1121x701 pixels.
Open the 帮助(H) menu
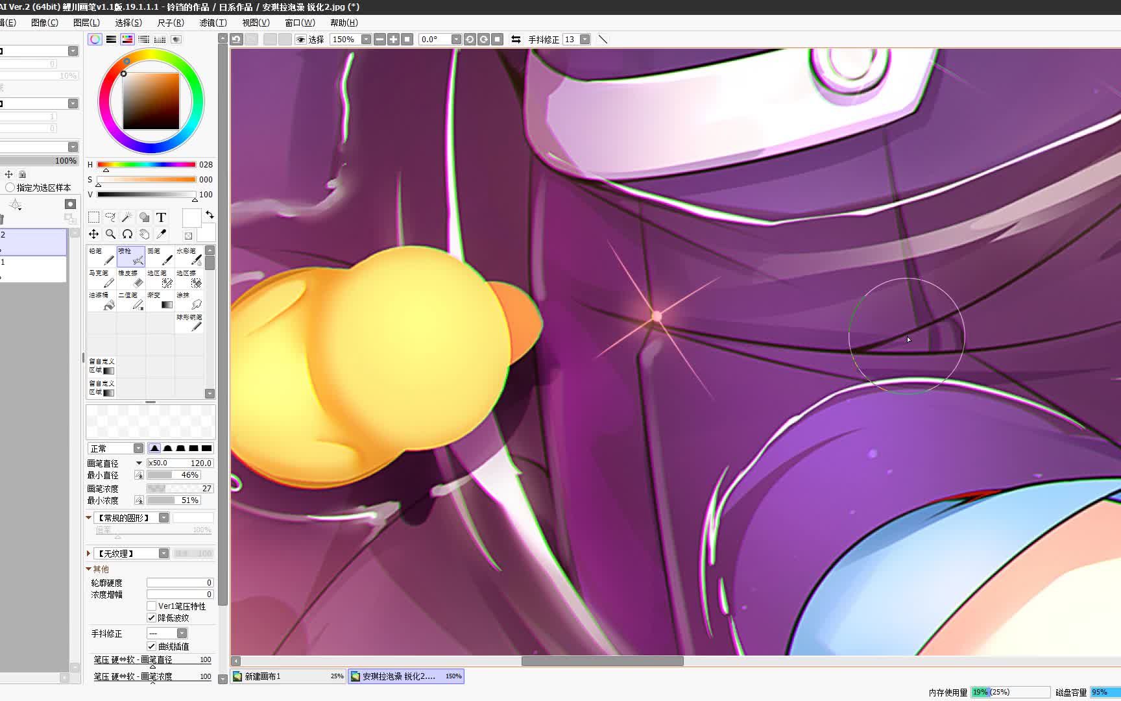pyautogui.click(x=344, y=23)
